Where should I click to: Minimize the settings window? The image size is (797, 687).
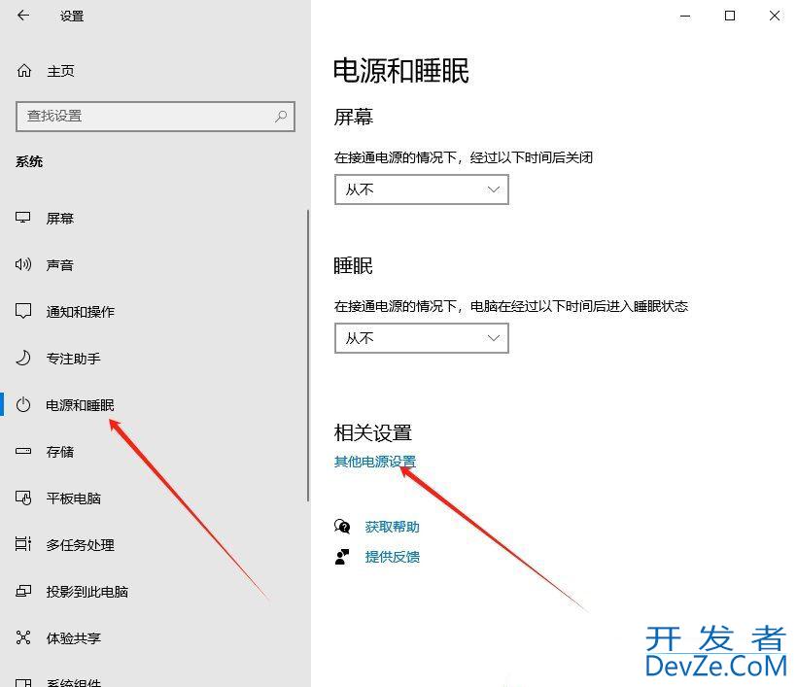[x=685, y=16]
